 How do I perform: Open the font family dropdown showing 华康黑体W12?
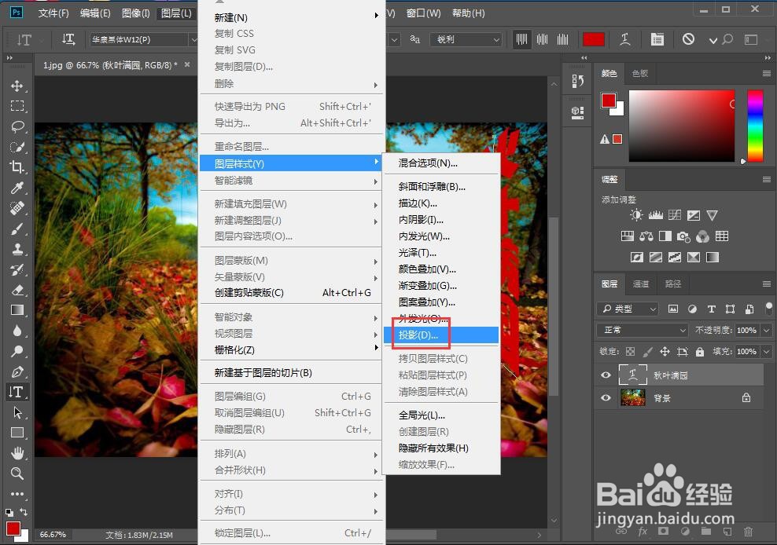tap(142, 39)
